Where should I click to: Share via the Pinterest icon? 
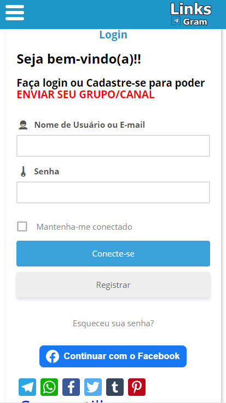coord(137,387)
